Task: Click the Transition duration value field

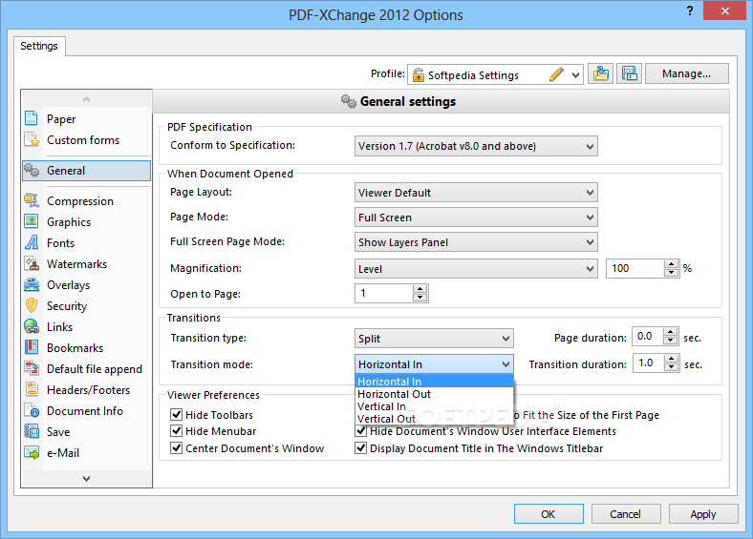Action: (648, 363)
